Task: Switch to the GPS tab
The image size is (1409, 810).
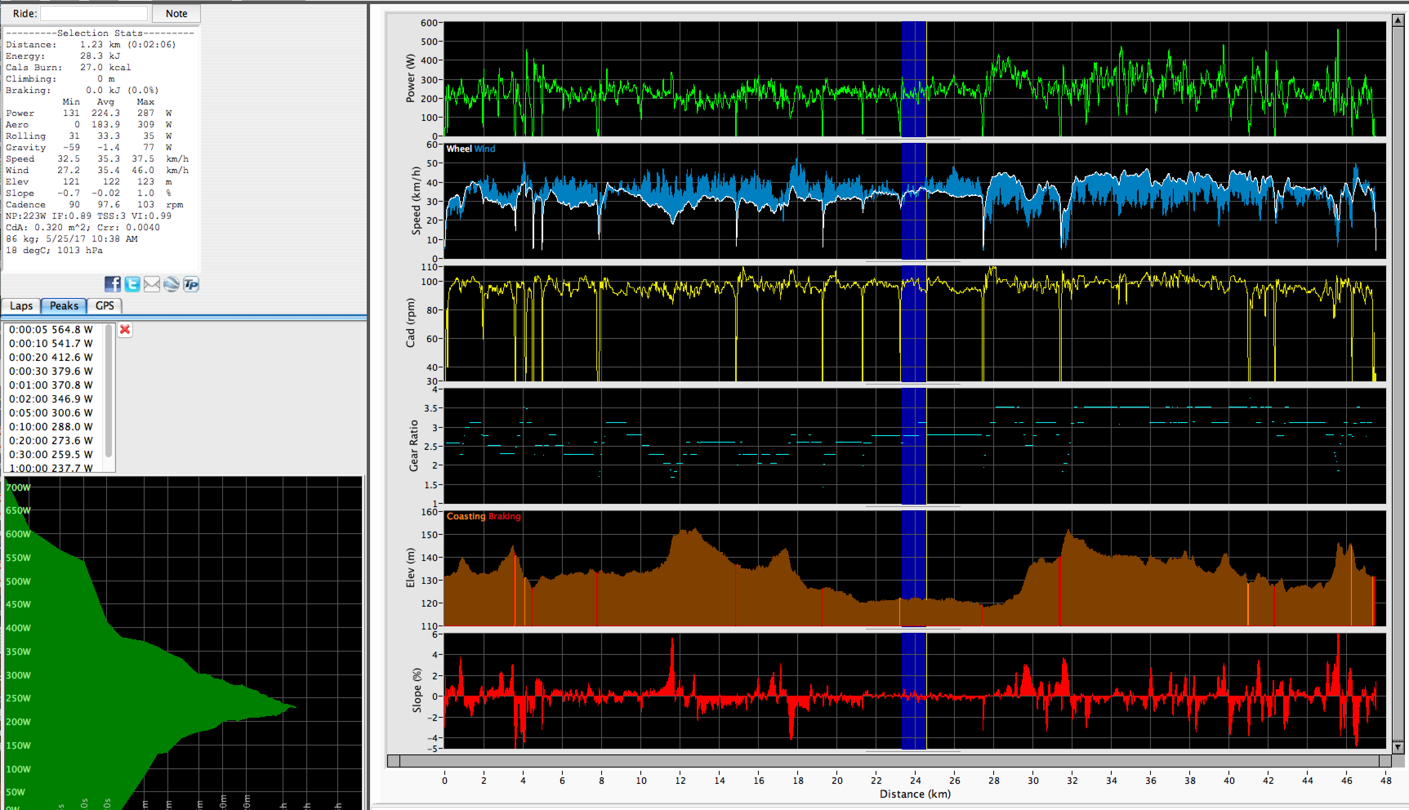Action: pos(104,305)
